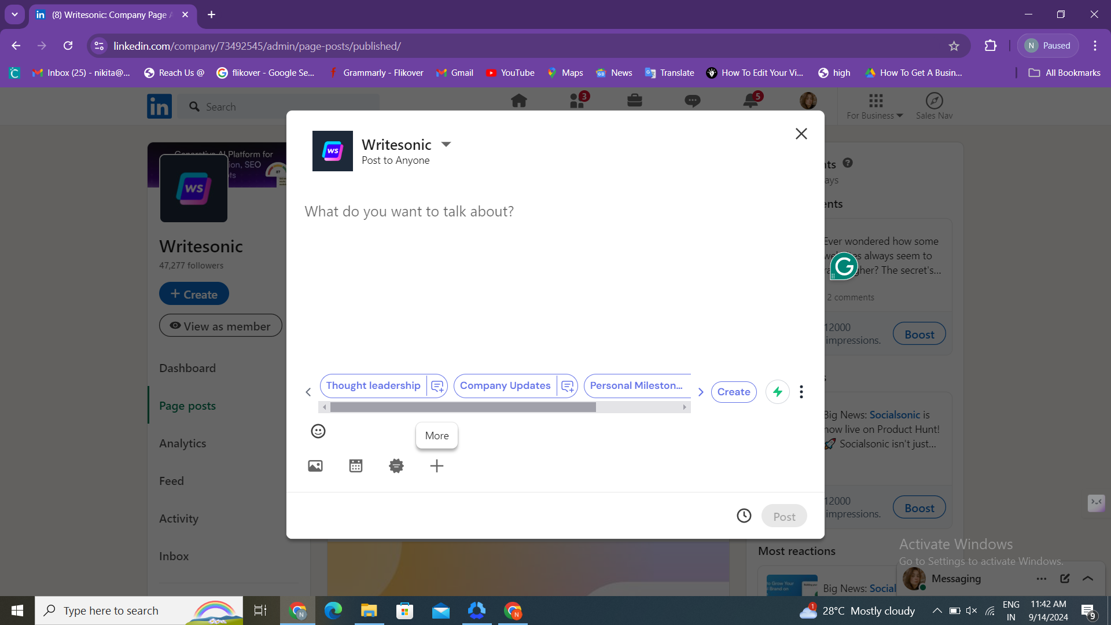This screenshot has width=1111, height=625.
Task: Open Mail app from taskbar
Action: [441, 611]
